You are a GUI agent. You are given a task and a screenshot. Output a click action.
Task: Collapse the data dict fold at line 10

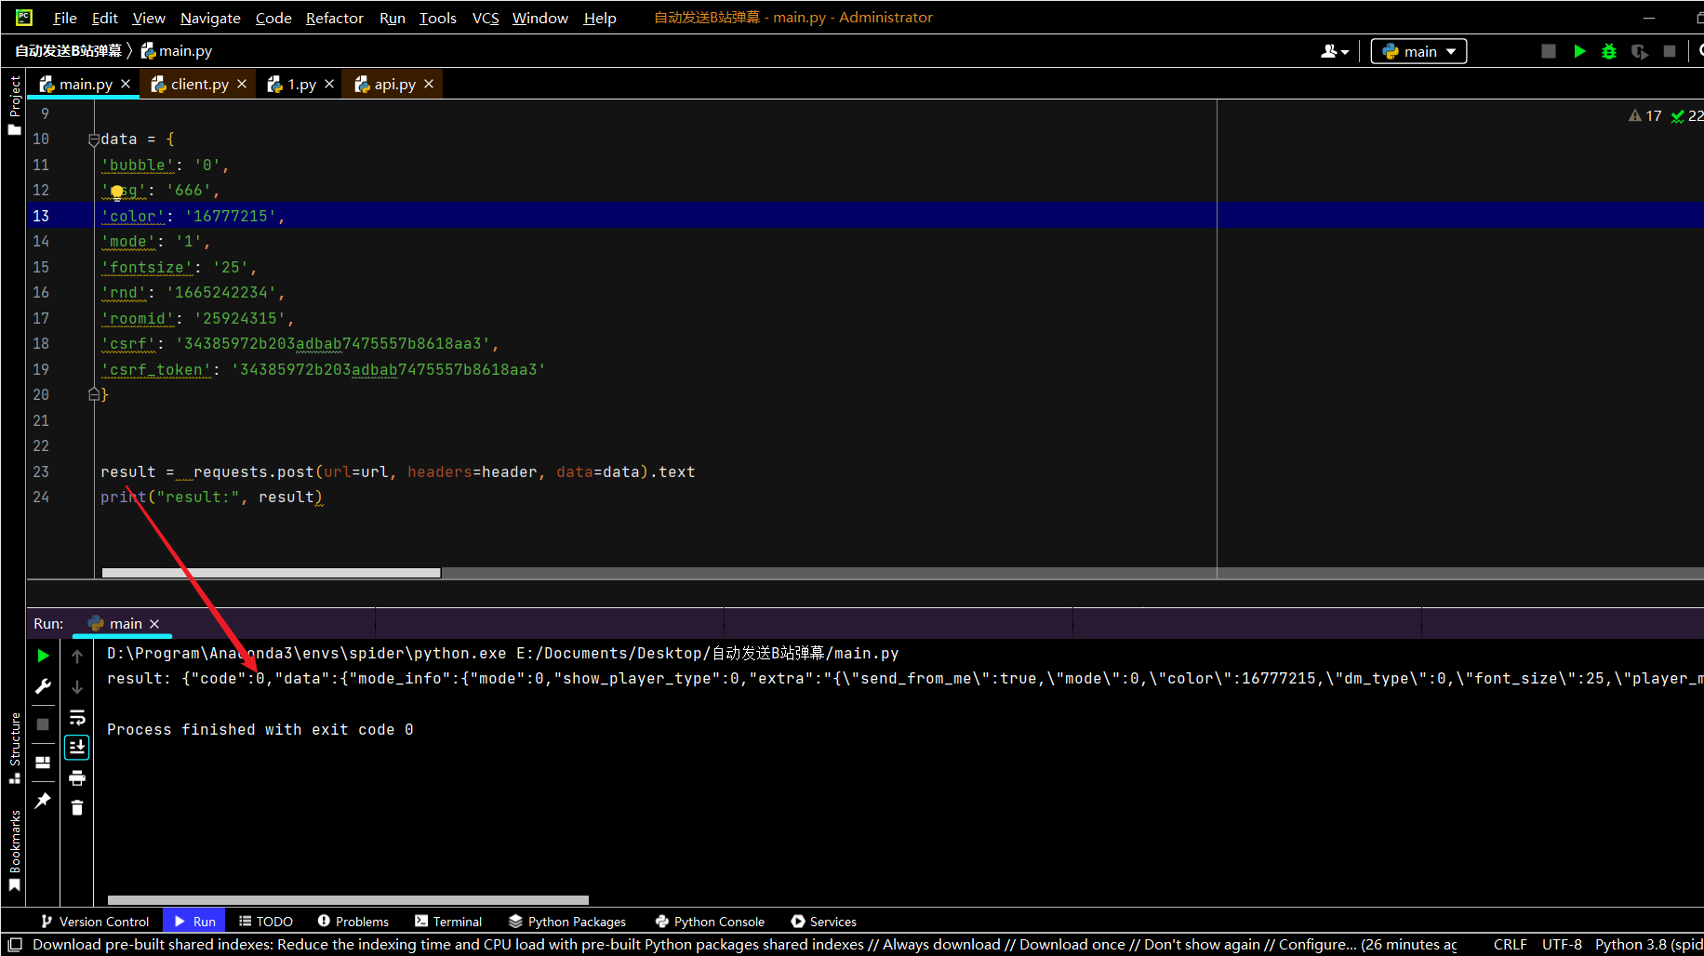(93, 139)
